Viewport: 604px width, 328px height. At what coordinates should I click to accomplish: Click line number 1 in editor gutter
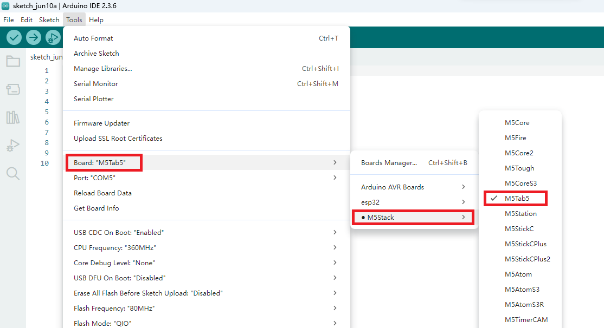47,71
